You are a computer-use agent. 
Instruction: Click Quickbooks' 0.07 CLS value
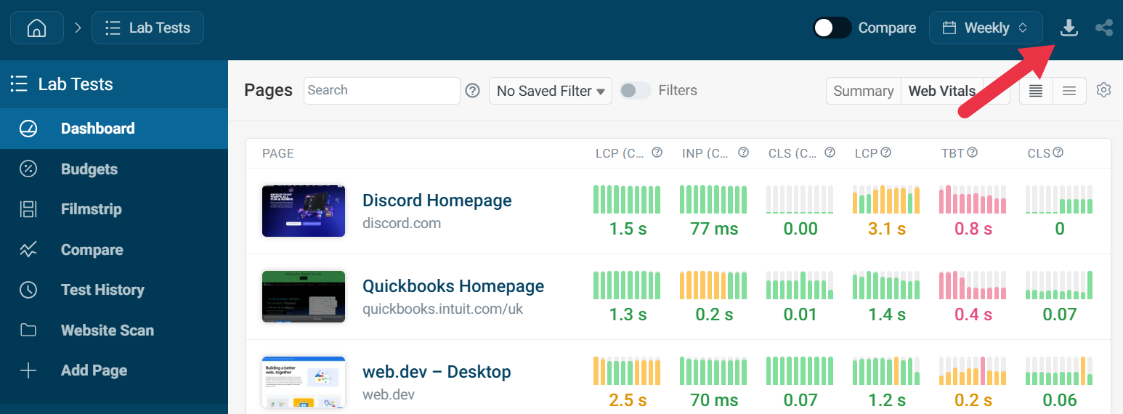tap(1060, 314)
